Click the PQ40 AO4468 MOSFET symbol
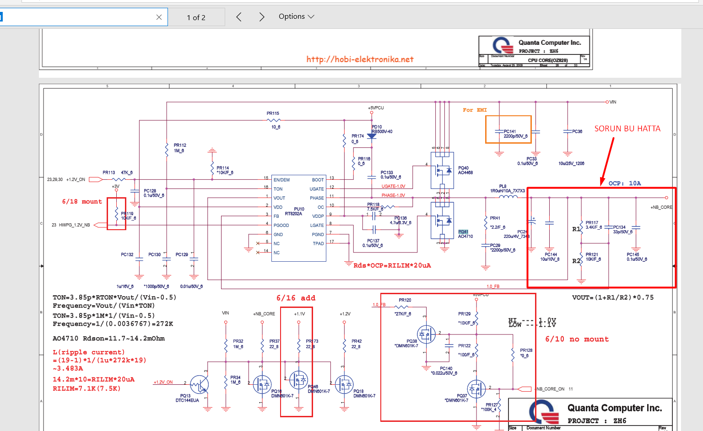 (442, 171)
